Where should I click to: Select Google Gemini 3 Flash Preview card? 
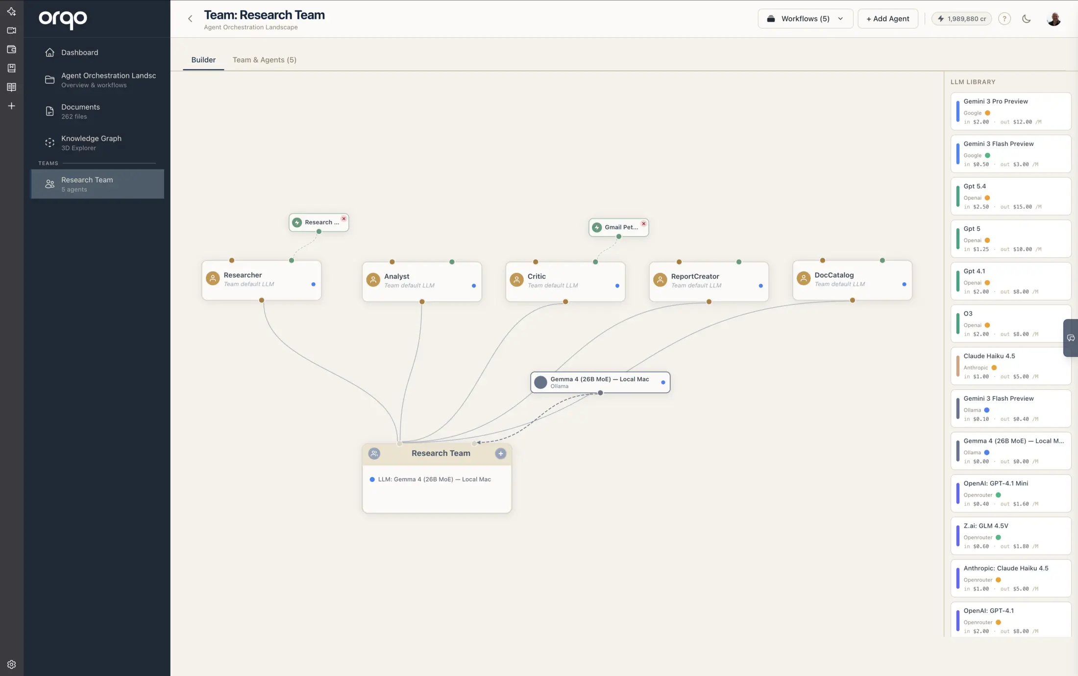point(1010,154)
